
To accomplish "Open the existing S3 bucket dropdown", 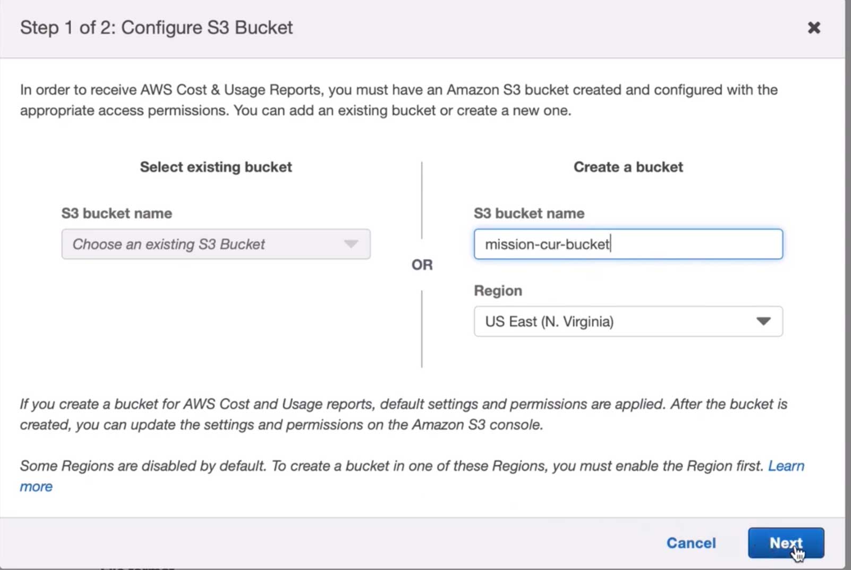I will (215, 244).
